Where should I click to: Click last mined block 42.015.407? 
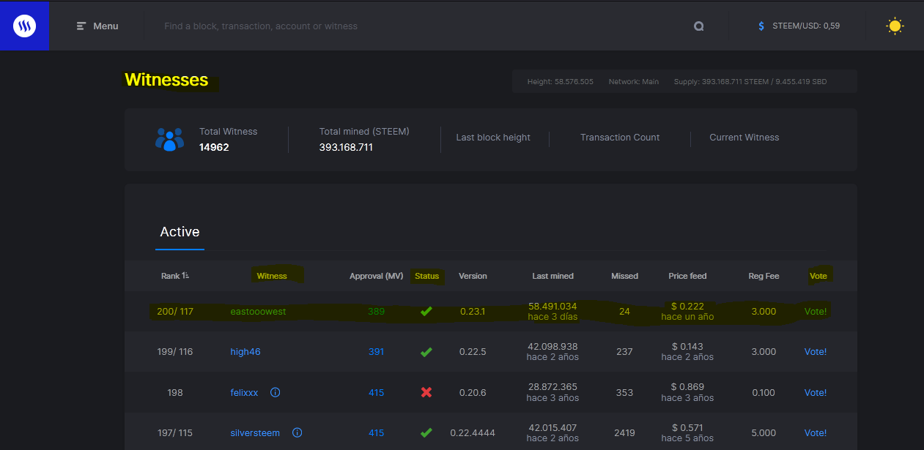point(552,427)
